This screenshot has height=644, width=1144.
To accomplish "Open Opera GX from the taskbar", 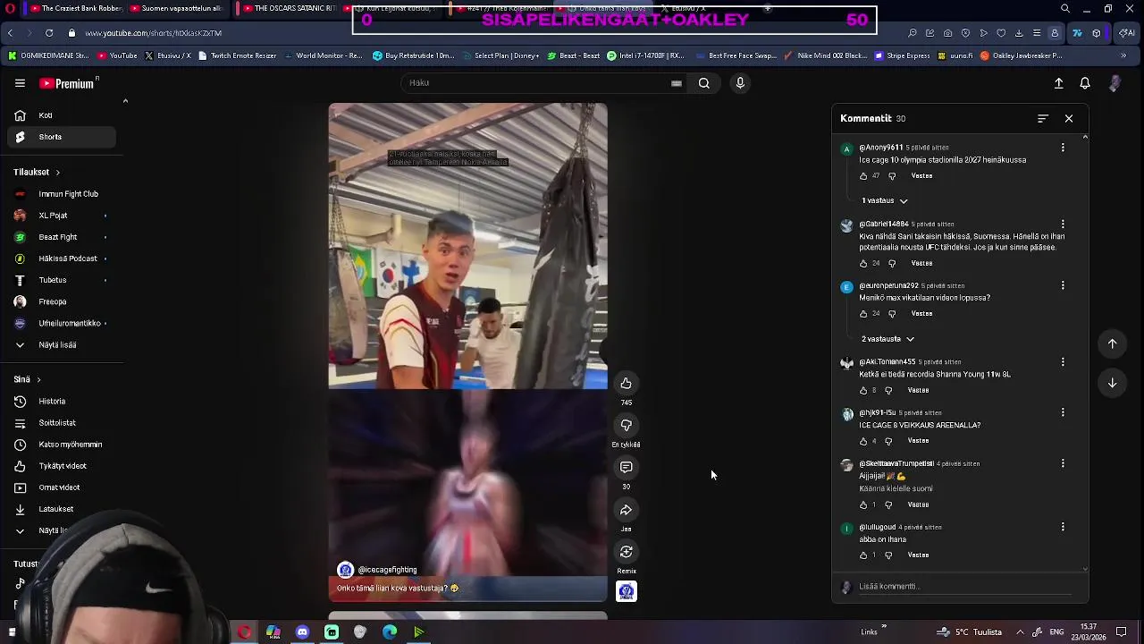I will point(244,632).
